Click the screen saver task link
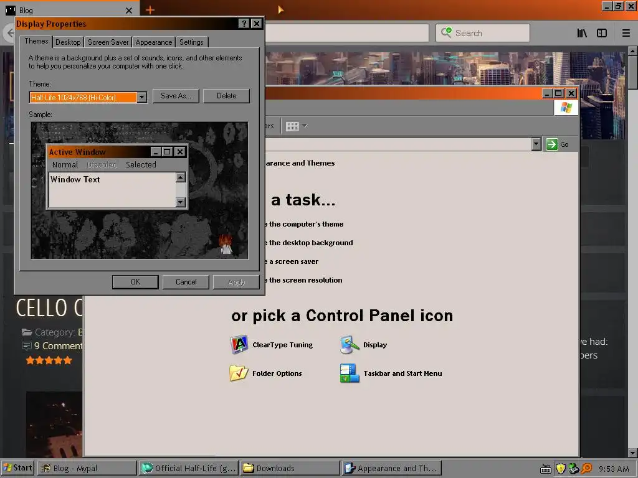638x478 pixels. [292, 261]
